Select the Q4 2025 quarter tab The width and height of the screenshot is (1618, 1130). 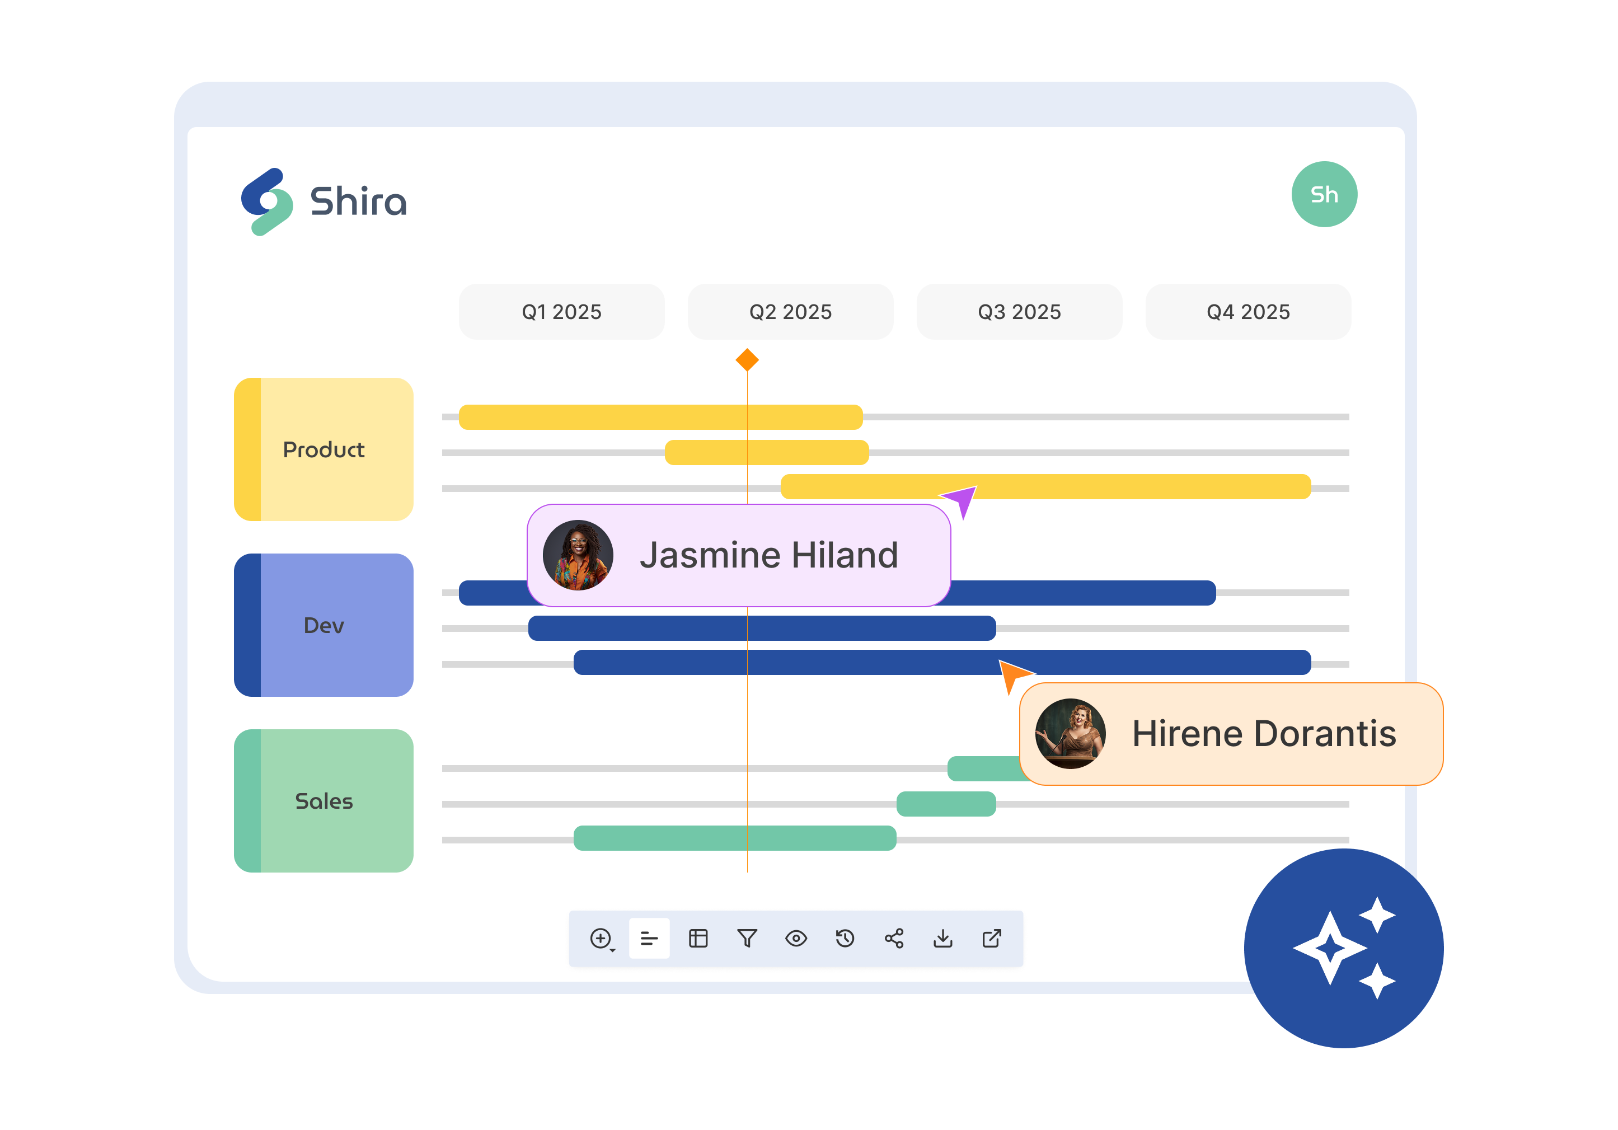pos(1248,312)
